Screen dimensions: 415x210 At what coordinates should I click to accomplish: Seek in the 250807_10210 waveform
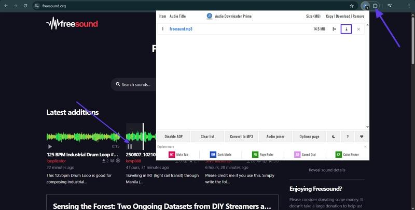click(141, 137)
